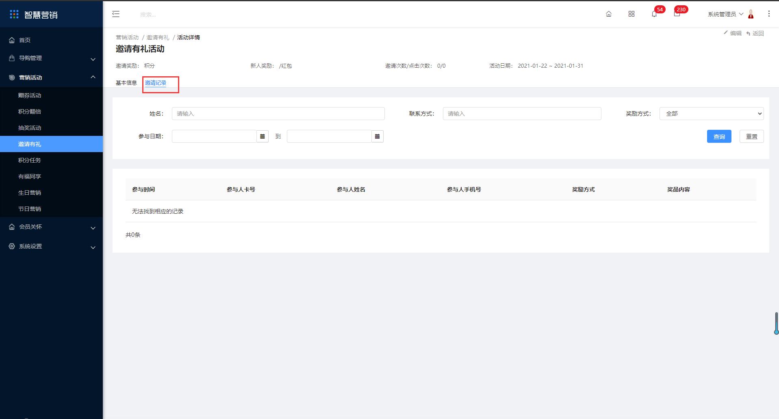Expand the 系统设置 menu chevron
This screenshot has width=779, height=419.
93,247
